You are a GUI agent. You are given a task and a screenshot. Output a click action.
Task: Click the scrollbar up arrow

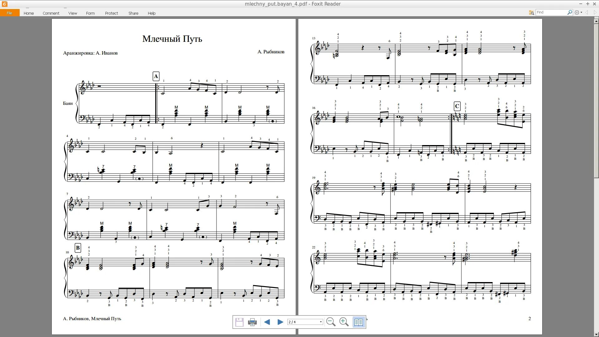click(x=596, y=21)
